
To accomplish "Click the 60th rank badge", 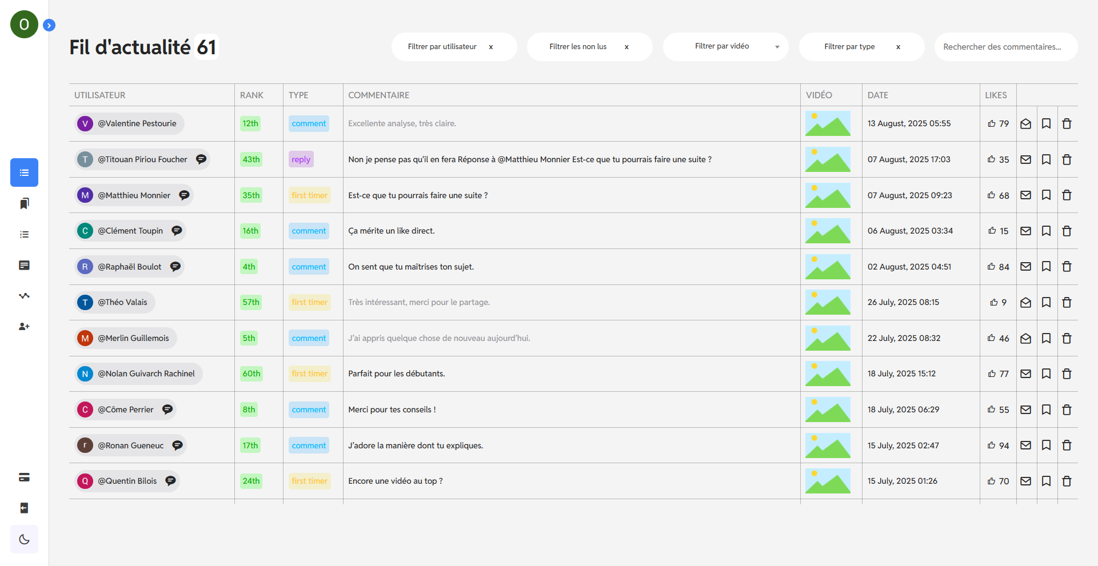I will (x=251, y=374).
